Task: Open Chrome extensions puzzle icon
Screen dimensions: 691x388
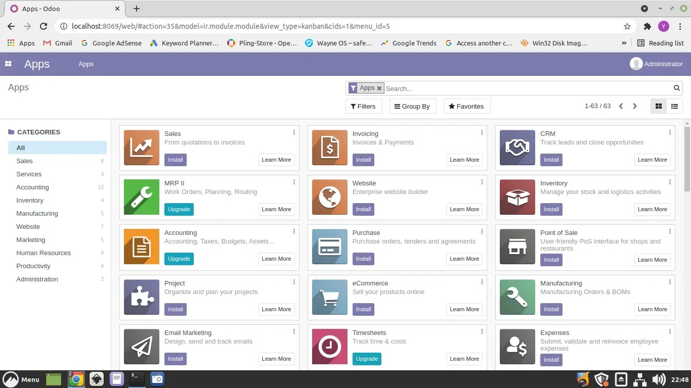Action: tap(647, 26)
